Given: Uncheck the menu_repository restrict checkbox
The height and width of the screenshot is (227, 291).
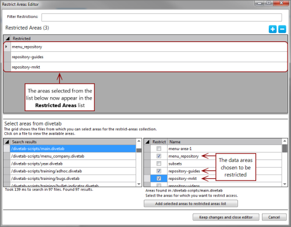Looking at the screenshot, I should click(159, 156).
